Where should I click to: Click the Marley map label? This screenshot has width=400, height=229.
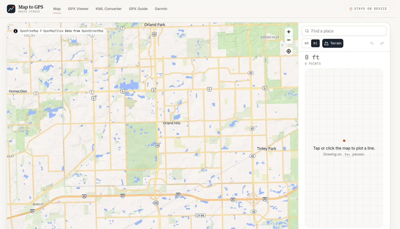click(38, 204)
